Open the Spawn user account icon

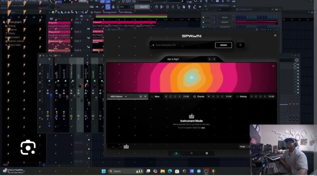click(x=275, y=35)
